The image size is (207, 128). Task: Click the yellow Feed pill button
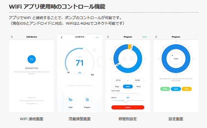pos(187,89)
